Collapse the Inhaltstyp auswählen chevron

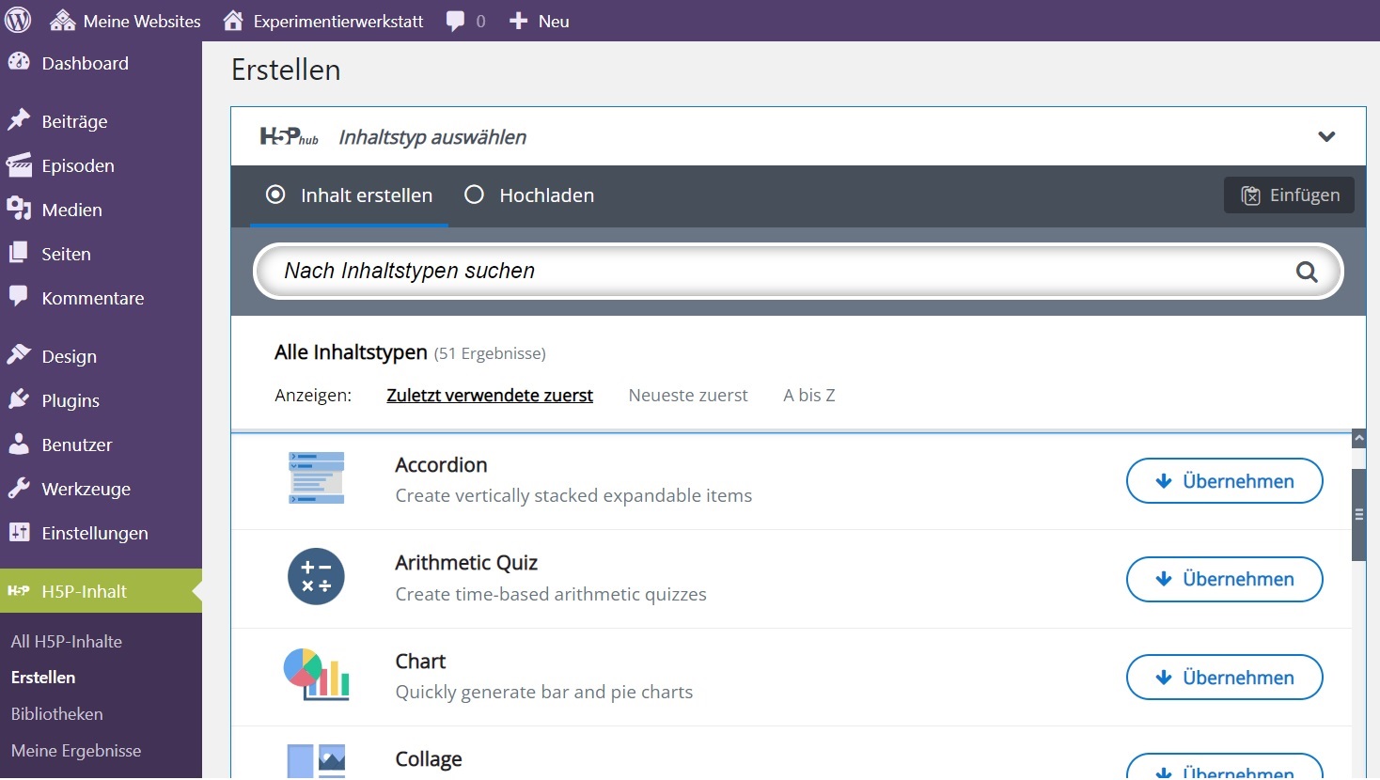click(1326, 137)
